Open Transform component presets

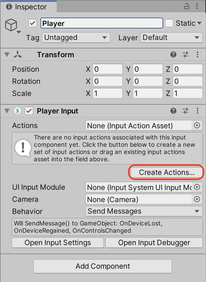(185, 55)
